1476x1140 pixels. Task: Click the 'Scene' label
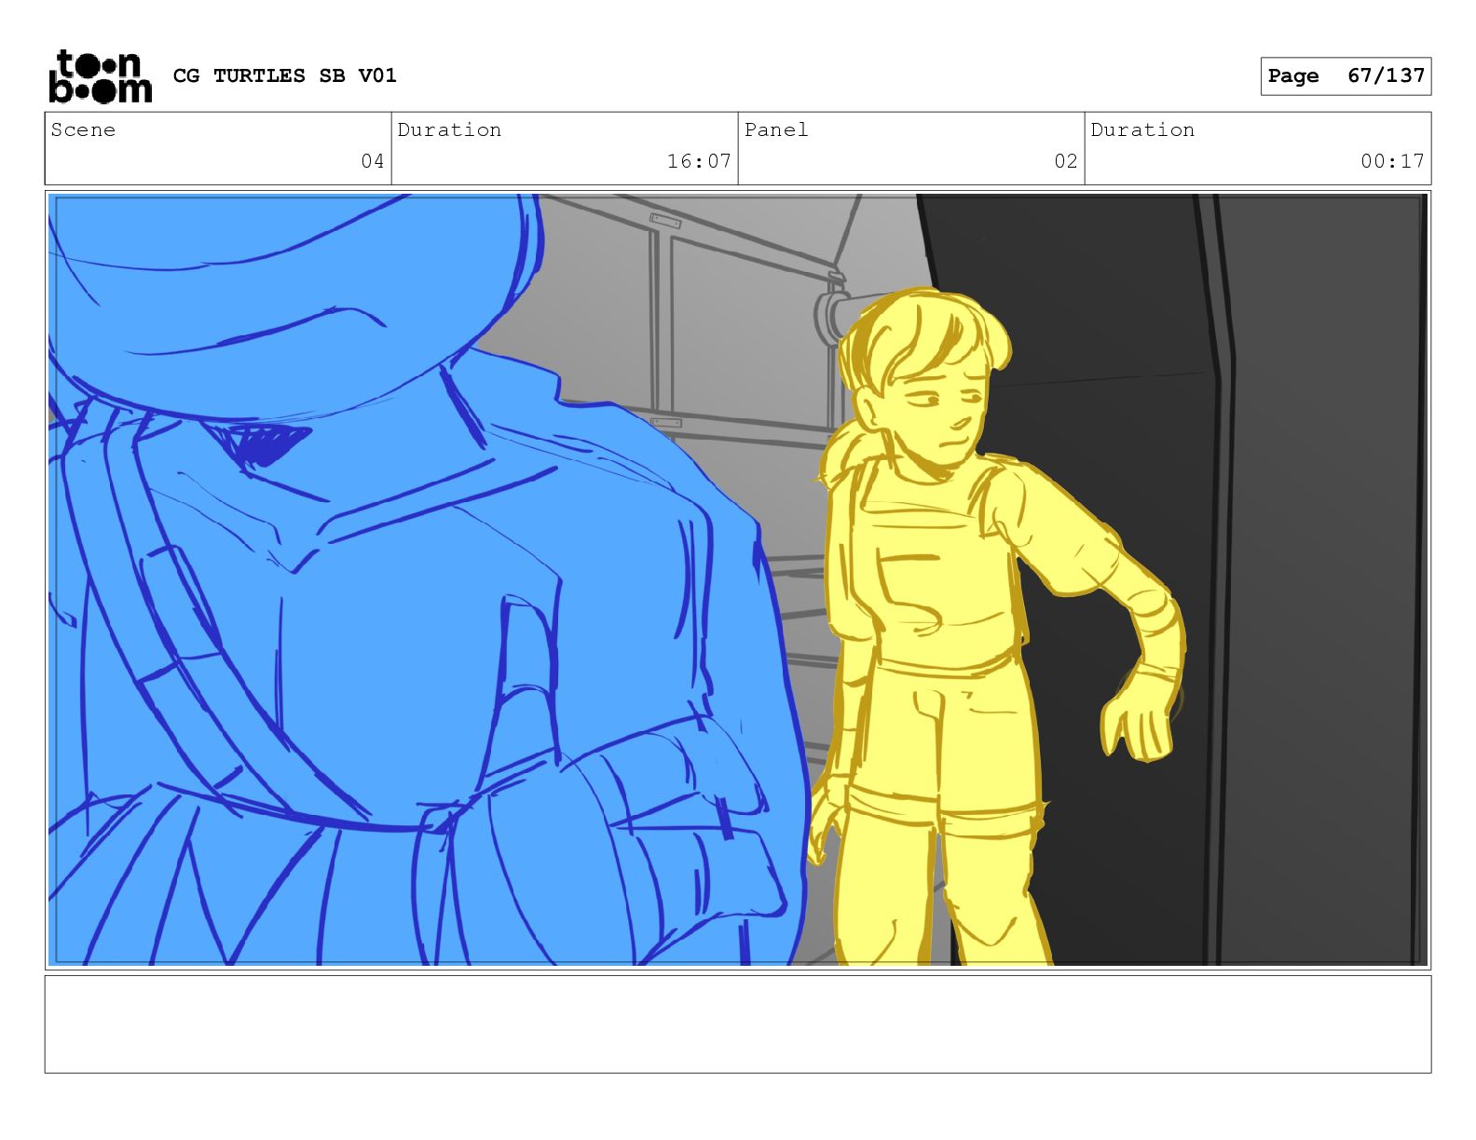(83, 129)
